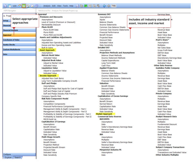Click the home icon in the toolbar
The width and height of the screenshot is (193, 162).
[20, 6]
